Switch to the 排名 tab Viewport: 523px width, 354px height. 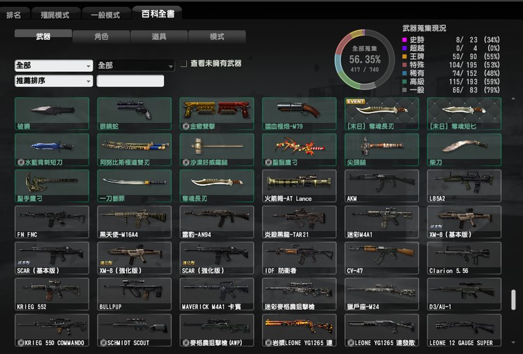point(13,14)
